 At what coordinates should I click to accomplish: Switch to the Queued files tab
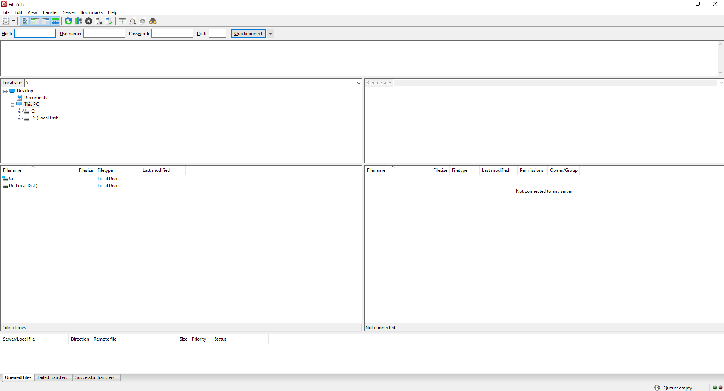click(18, 377)
